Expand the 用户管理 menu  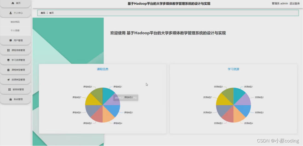tap(15, 40)
